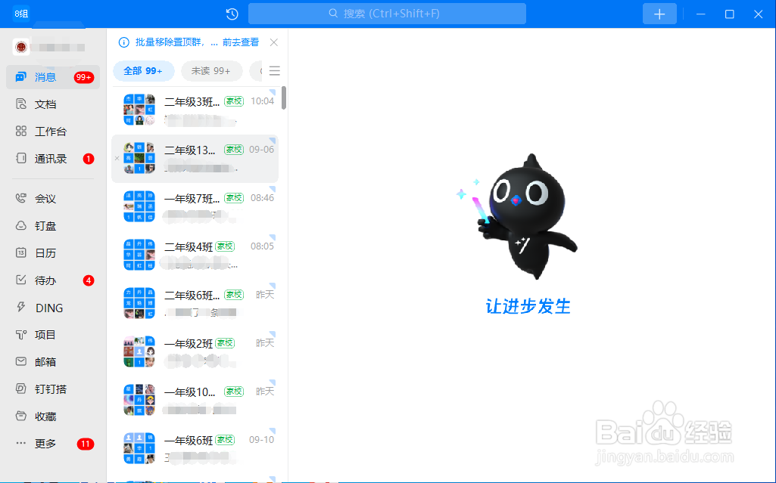The image size is (776, 483).
Task: Open the 待办 to-do list
Action: (x=53, y=280)
